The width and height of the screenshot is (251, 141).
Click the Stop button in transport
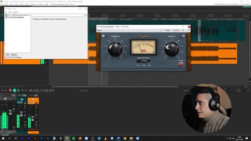22,90
